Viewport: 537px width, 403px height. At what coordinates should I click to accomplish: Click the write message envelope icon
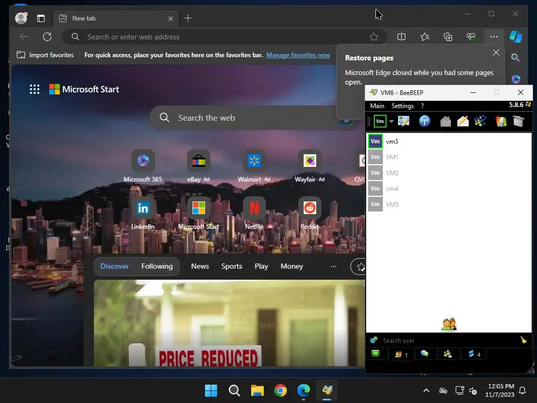point(463,121)
